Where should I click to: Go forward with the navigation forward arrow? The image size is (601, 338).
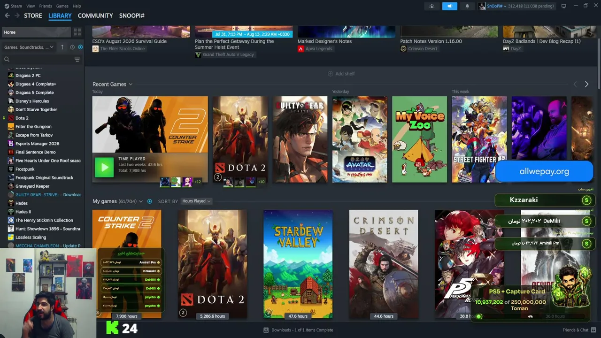pos(17,15)
